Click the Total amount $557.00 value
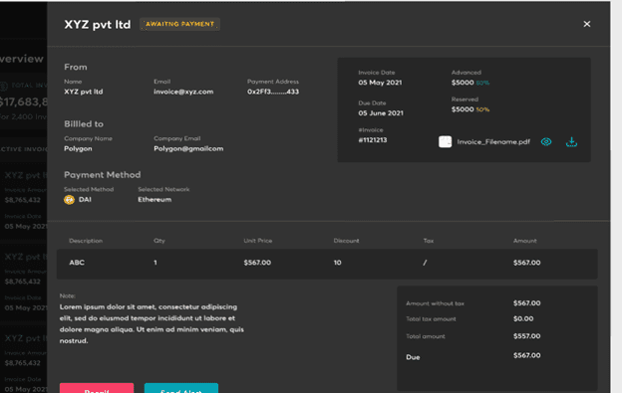622x394 pixels. click(x=526, y=336)
